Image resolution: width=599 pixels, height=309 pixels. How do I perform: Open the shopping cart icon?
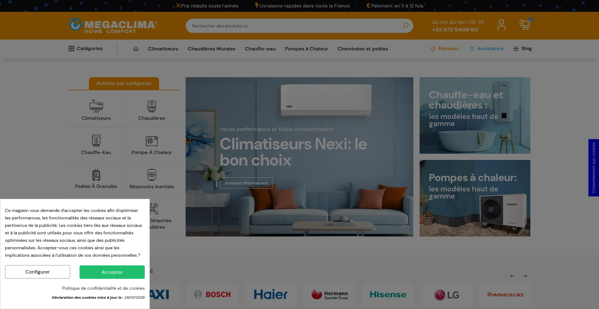click(525, 25)
